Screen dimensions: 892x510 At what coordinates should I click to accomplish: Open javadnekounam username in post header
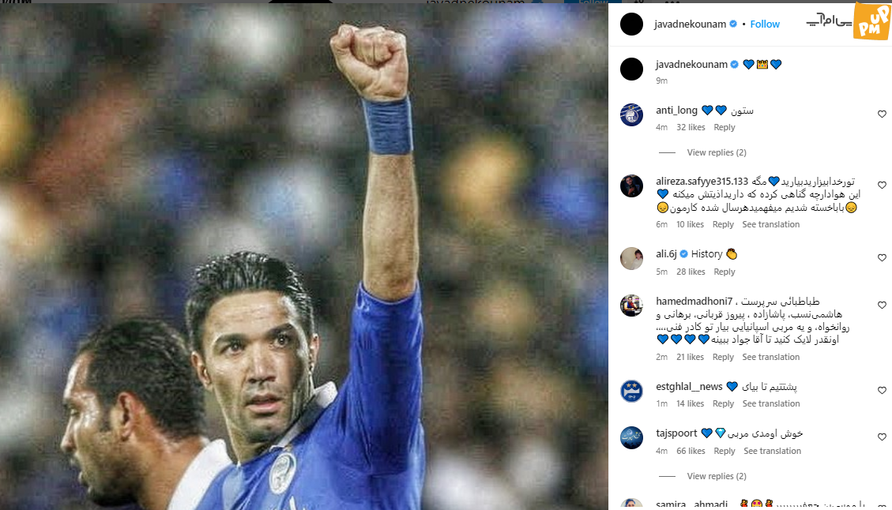(690, 24)
